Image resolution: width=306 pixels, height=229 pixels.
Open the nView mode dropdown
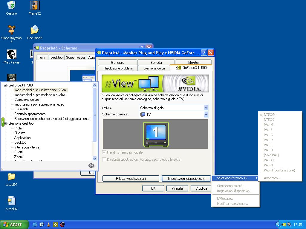click(206, 108)
